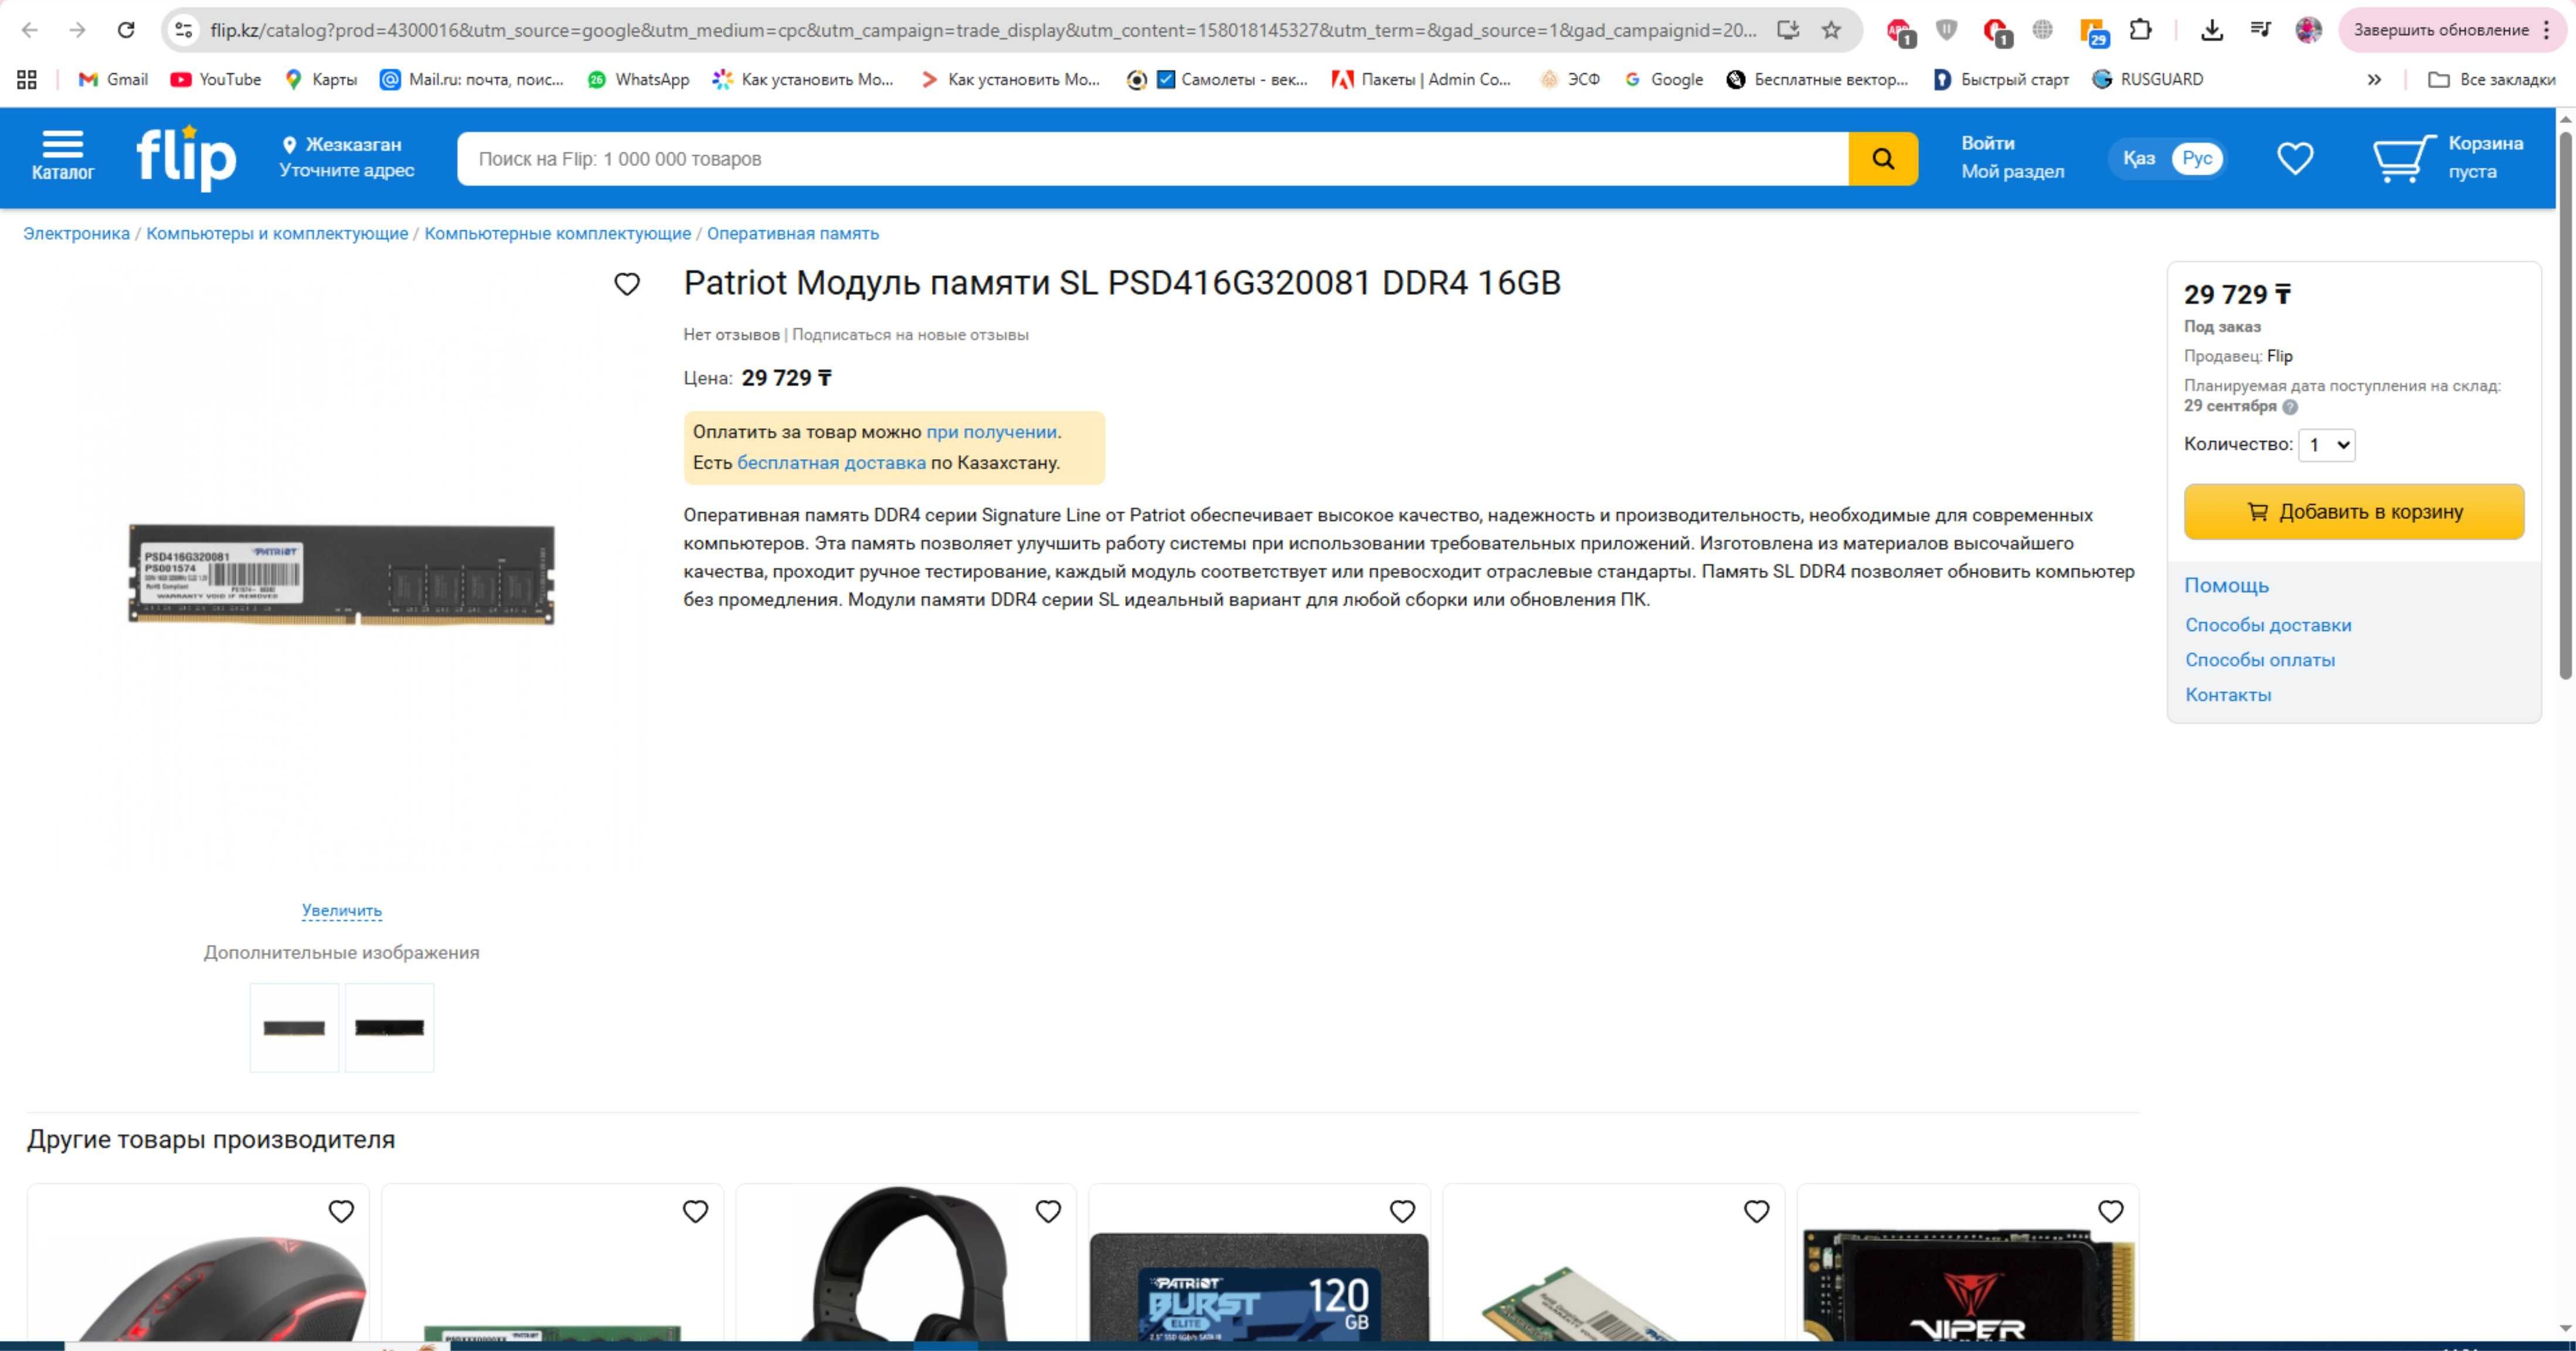The height and width of the screenshot is (1351, 2576).
Task: Open the favorites heart in the header
Action: coord(2295,158)
